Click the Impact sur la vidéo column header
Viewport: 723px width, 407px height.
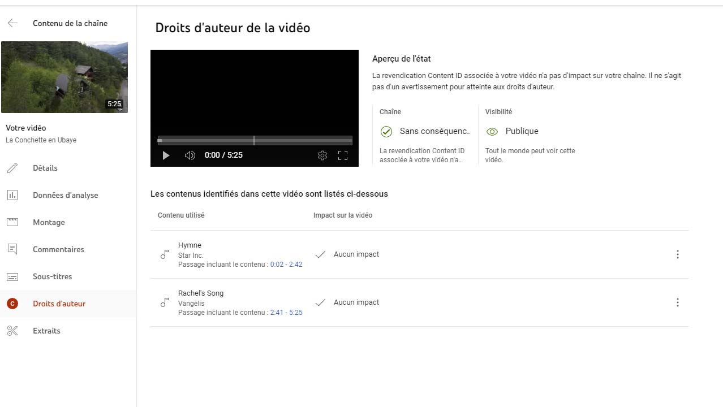tap(343, 215)
